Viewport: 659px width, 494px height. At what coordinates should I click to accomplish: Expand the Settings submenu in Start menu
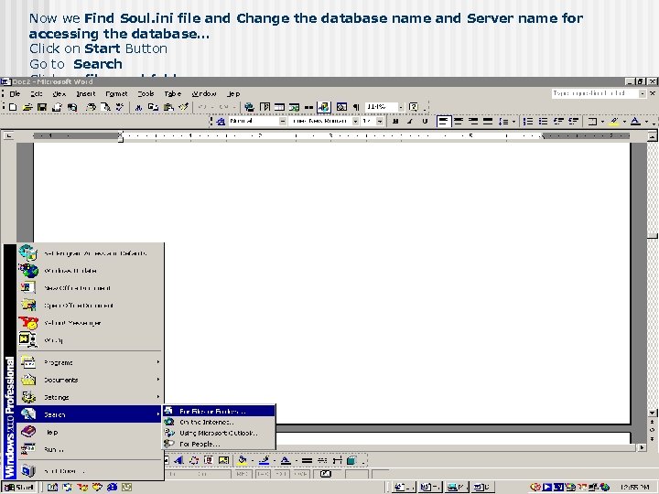pos(90,397)
